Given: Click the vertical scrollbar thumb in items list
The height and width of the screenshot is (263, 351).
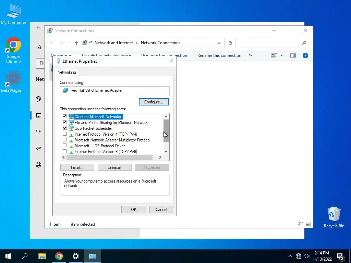Looking at the screenshot, I should click(x=166, y=131).
